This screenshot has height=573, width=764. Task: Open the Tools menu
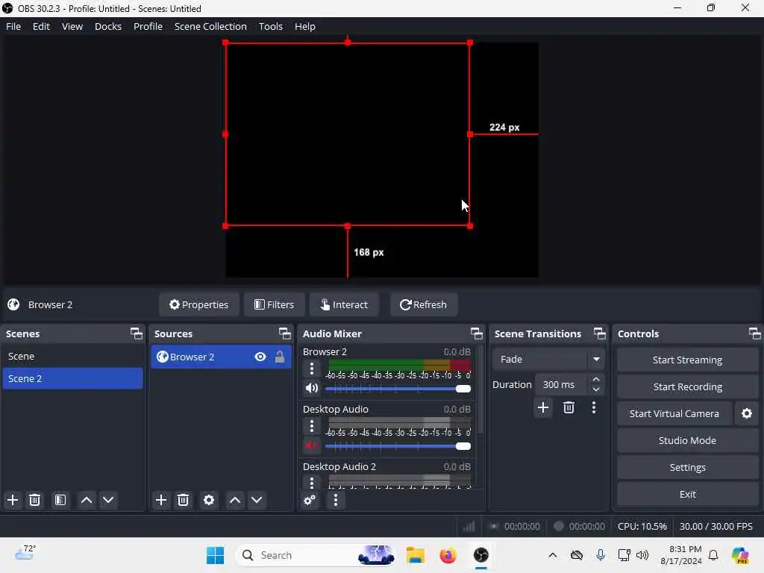tap(270, 26)
